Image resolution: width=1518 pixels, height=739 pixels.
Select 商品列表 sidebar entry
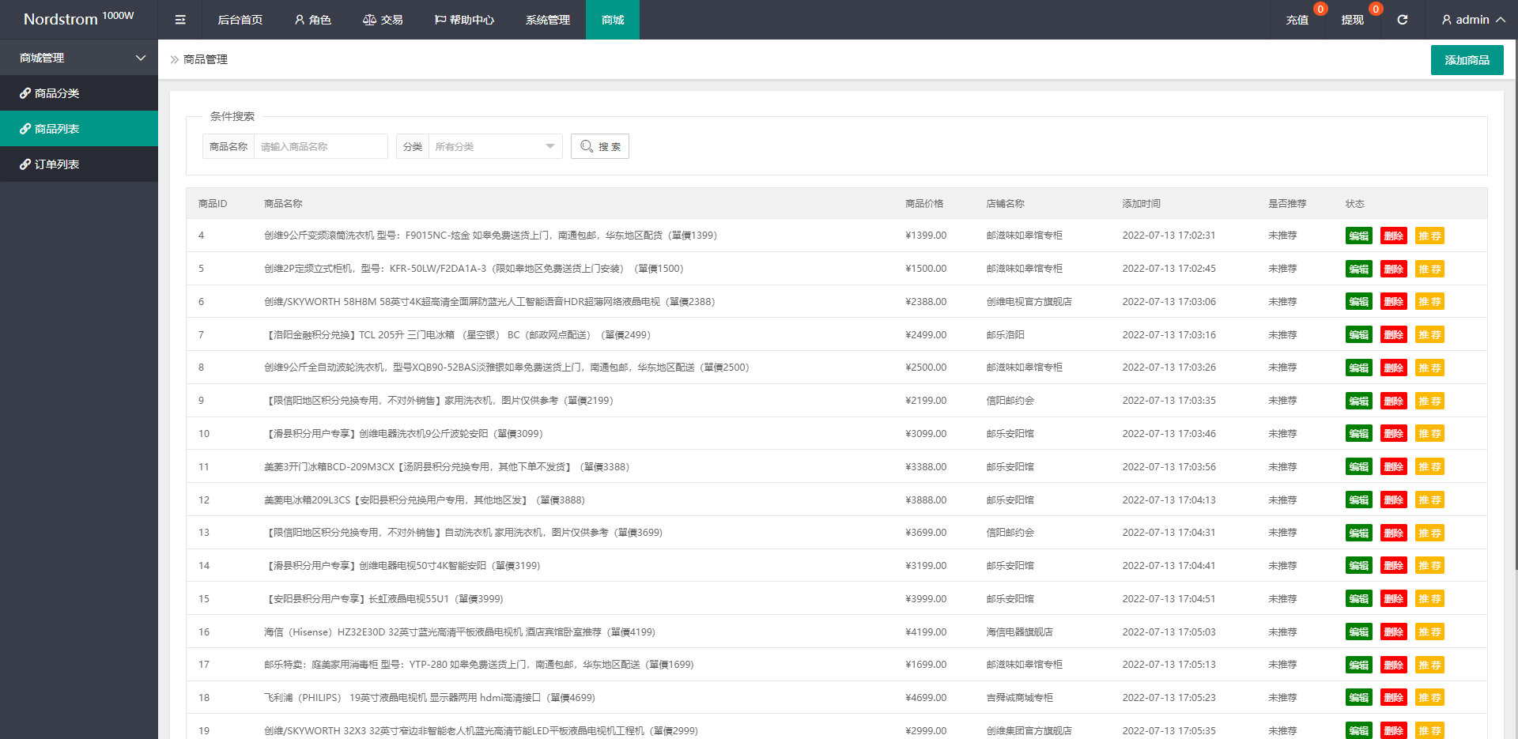click(57, 129)
